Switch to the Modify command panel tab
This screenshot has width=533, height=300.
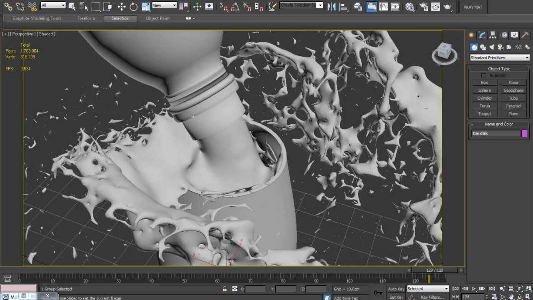tap(482, 35)
